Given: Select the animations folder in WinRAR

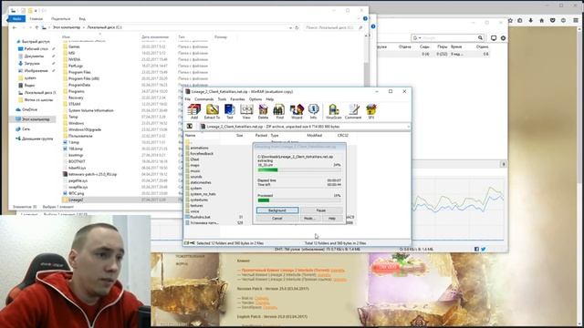Looking at the screenshot, I should [x=199, y=148].
